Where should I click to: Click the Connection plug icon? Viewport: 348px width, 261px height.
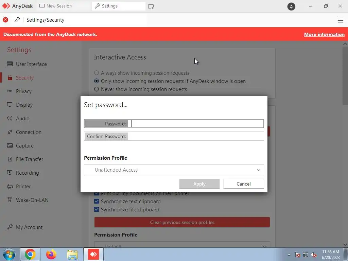tap(10, 132)
